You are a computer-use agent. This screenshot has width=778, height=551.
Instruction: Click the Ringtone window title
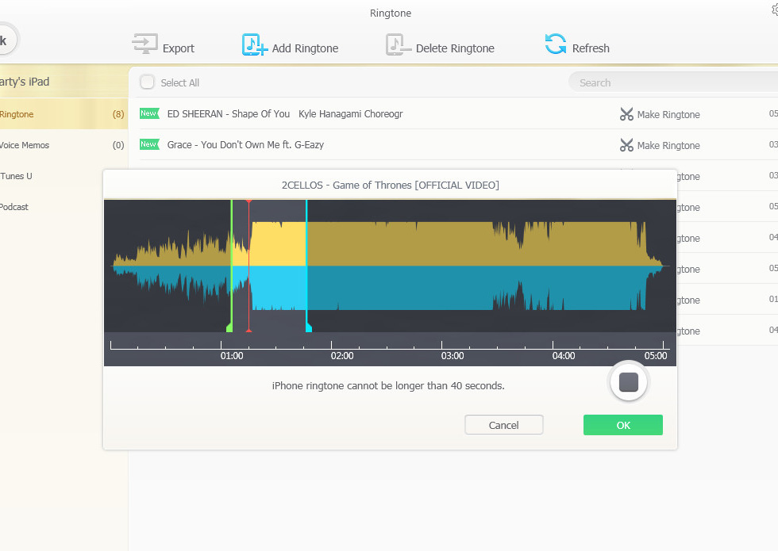(x=391, y=13)
